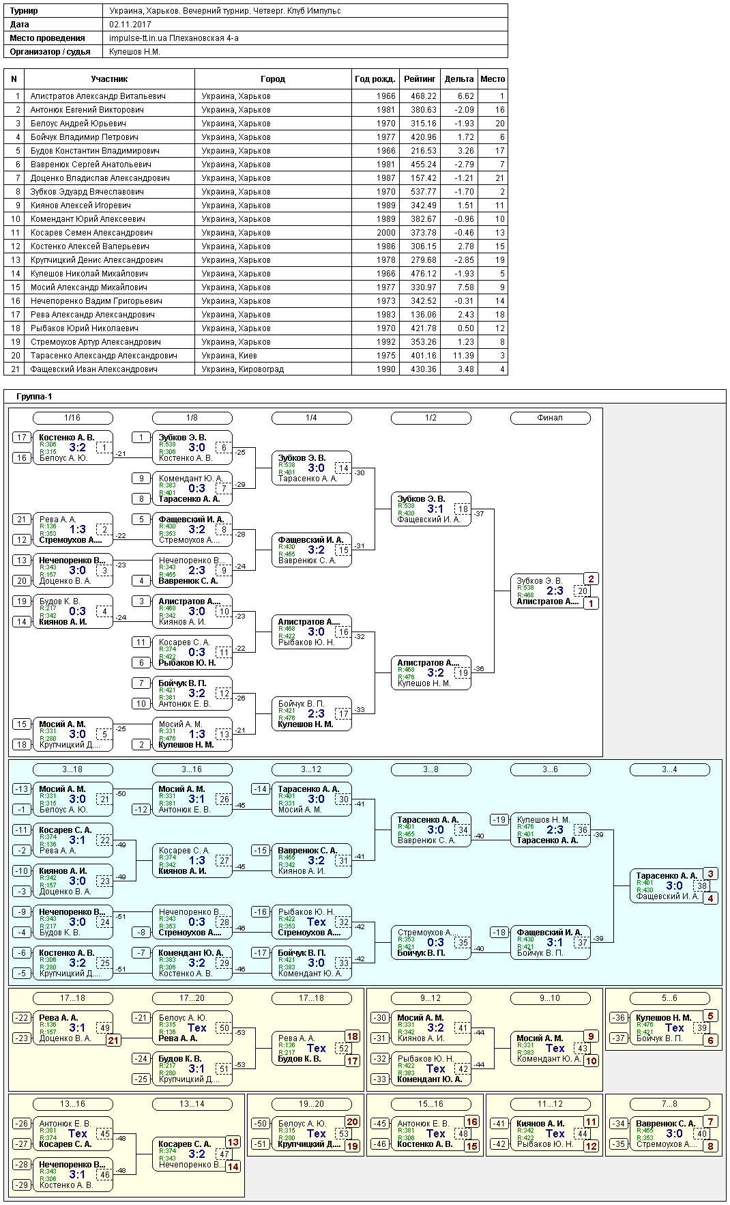Select participant 'Зубков Эдуард Вячеславович' in table
This screenshot has width=730, height=1205.
tap(87, 192)
